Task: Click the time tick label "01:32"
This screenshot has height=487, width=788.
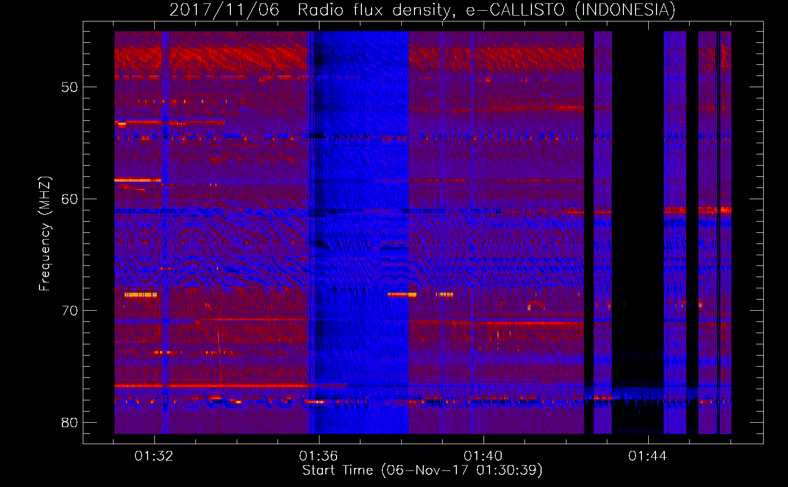Action: click(154, 456)
